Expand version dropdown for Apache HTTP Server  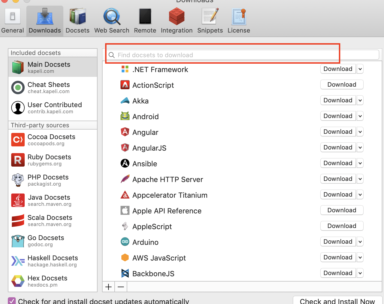(x=360, y=179)
